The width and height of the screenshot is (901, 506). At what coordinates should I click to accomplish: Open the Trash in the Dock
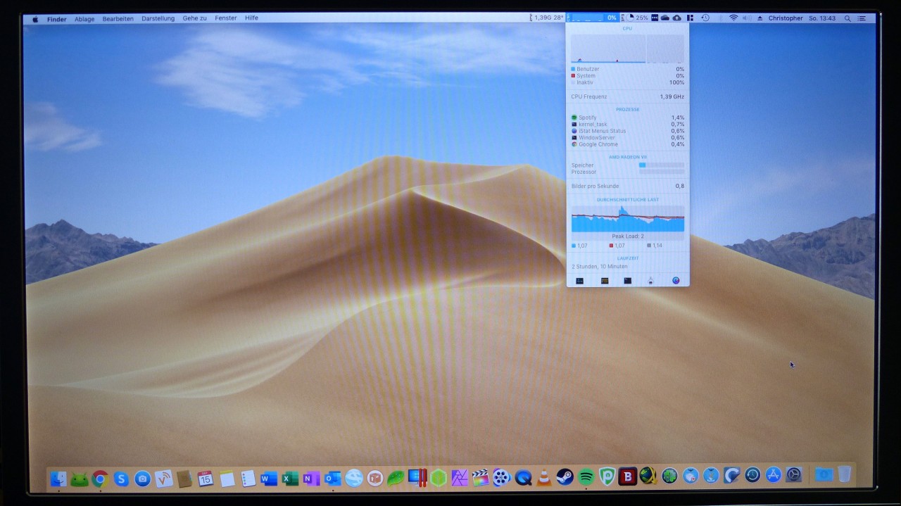[x=844, y=475]
